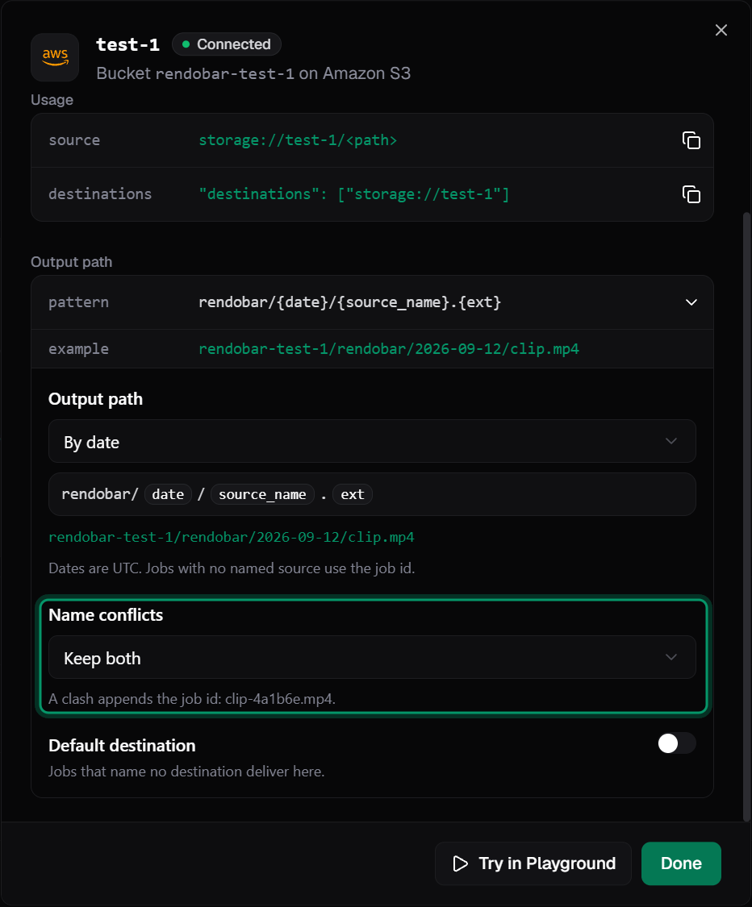This screenshot has height=907, width=752.
Task: Click the source label in Usage
Action: pos(74,140)
